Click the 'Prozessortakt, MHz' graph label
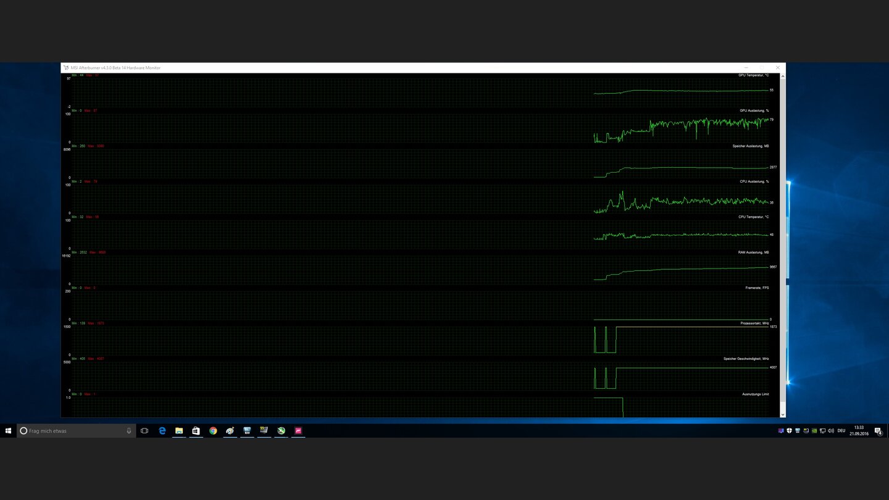The height and width of the screenshot is (500, 889). [x=754, y=323]
